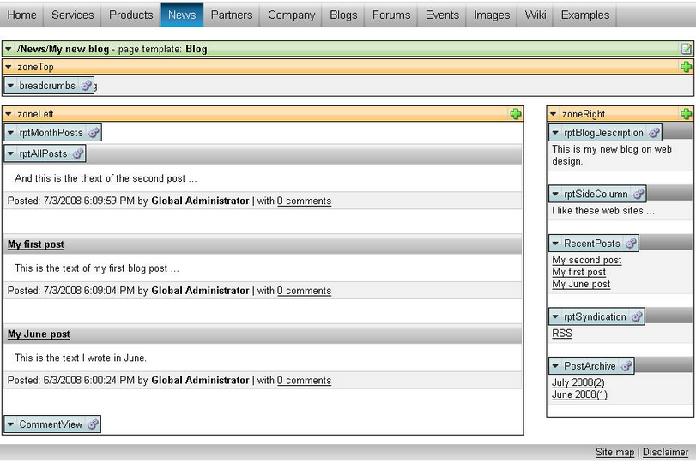The height and width of the screenshot is (463, 696).
Task: Add web part to zoneLeft
Action: [x=516, y=114]
